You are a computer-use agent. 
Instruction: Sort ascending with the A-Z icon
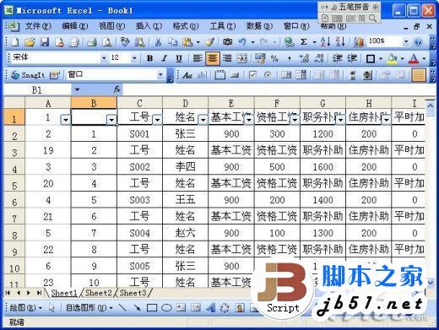(325, 42)
